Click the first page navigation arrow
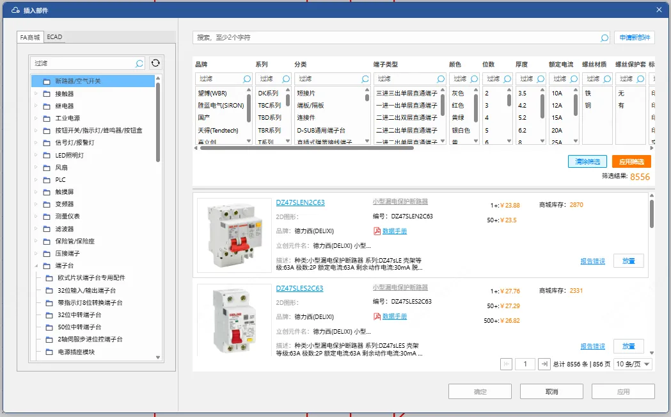Screen dimensions: 671x417 click(x=506, y=364)
